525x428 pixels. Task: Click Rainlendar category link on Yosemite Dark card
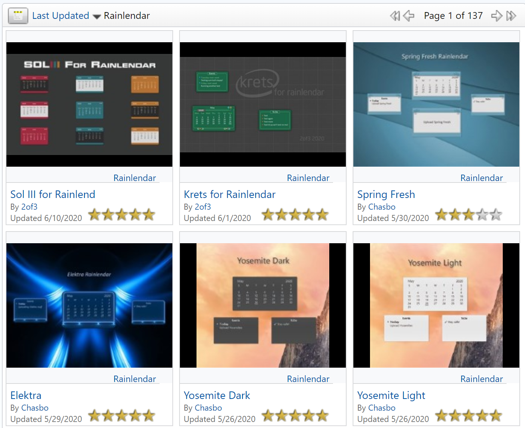[308, 379]
